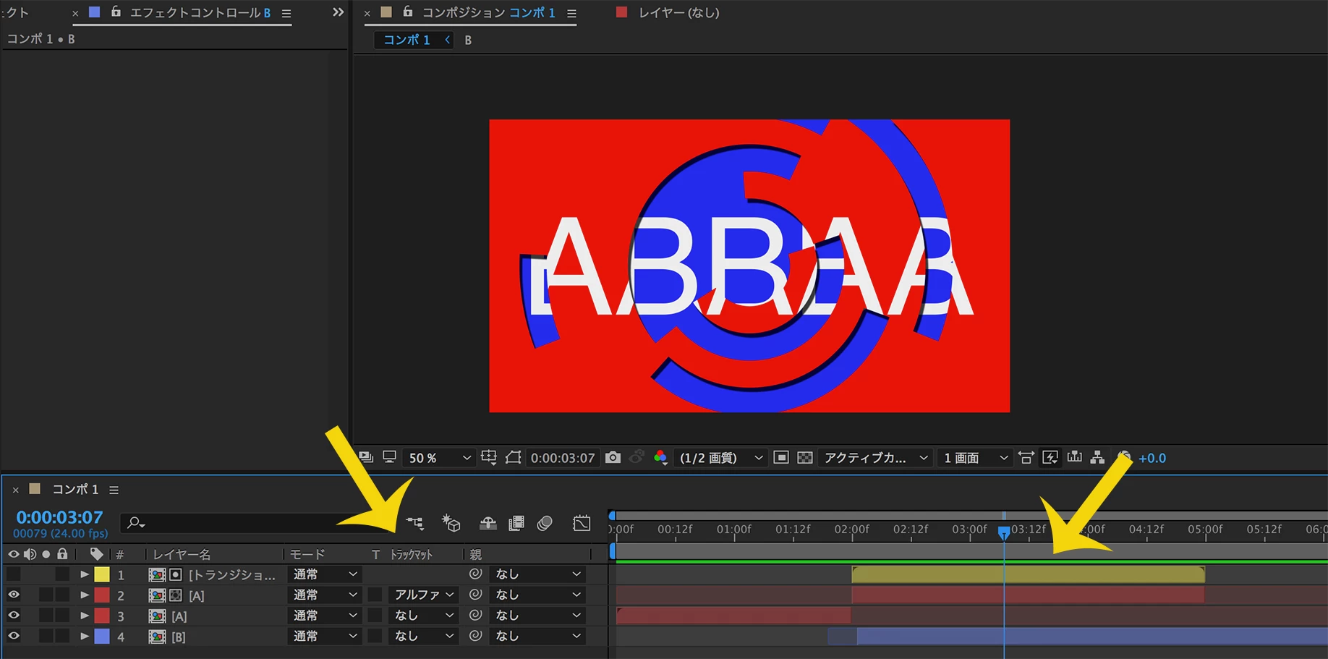Open the Composition viewer panel menu
This screenshot has height=659, width=1328.
tap(571, 13)
